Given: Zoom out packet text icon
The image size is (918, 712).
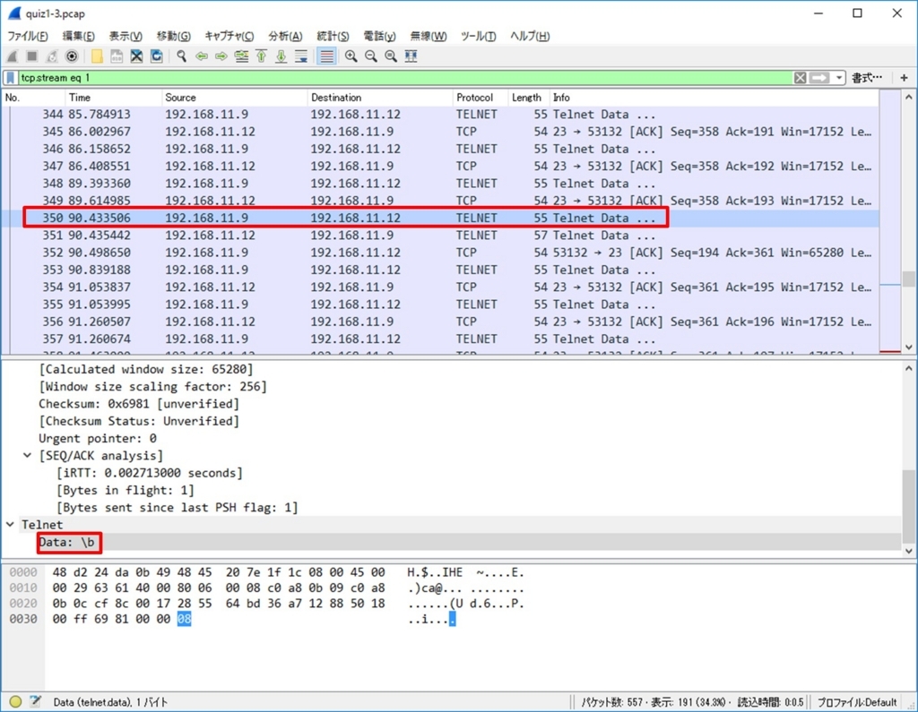Looking at the screenshot, I should (x=371, y=56).
